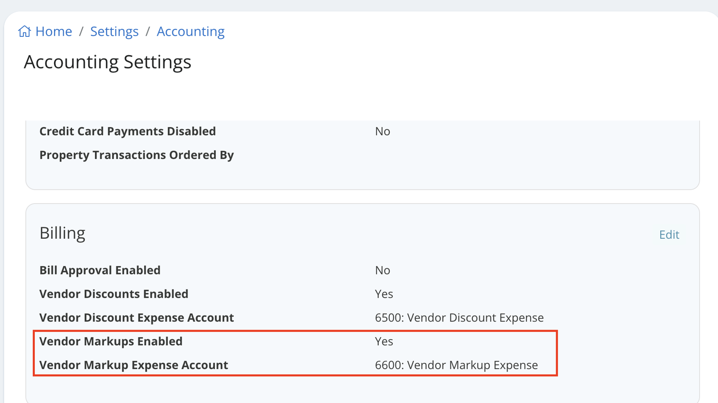
Task: Select the 6600: Vendor Markup Expense value
Action: 456,365
